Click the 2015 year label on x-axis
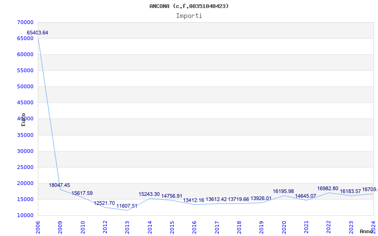 [x=172, y=228]
